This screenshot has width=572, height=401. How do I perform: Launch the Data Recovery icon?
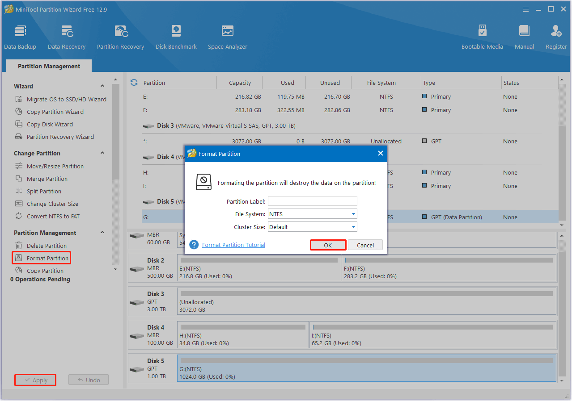tap(67, 37)
